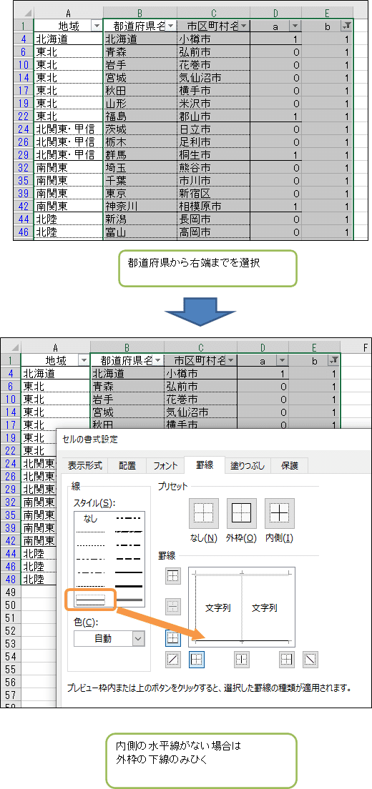The height and width of the screenshot is (789, 372).
Task: Toggle the inner horizontal border button
Action: click(x=172, y=607)
